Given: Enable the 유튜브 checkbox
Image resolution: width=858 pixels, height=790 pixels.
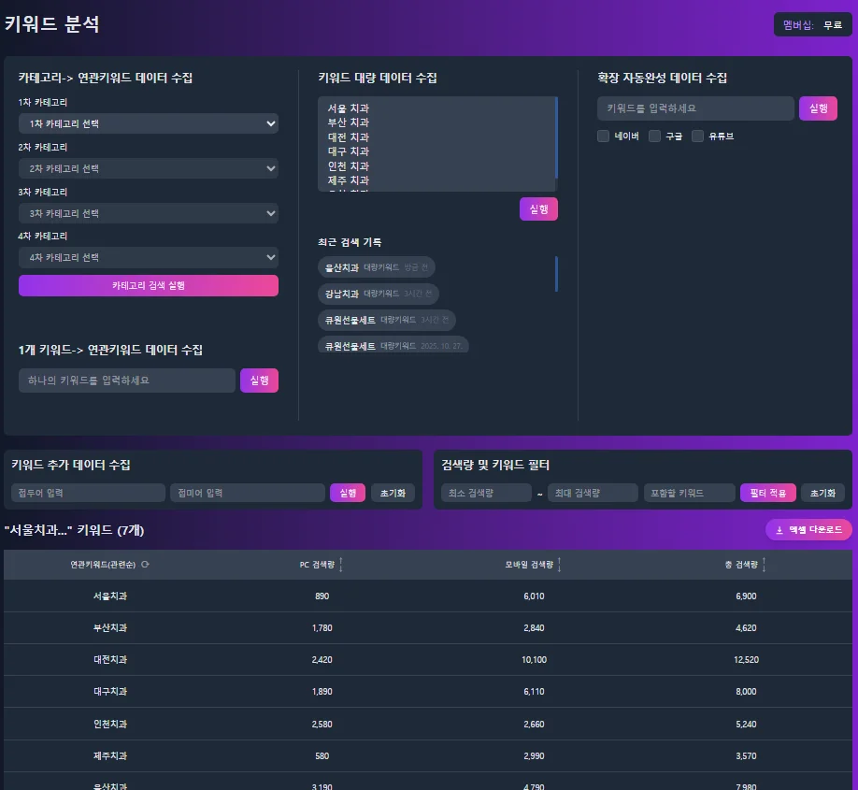Looking at the screenshot, I should click(697, 136).
